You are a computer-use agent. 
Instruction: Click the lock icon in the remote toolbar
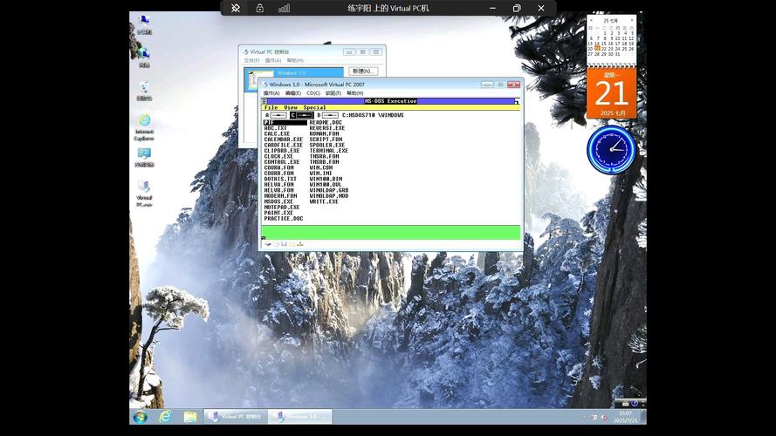[260, 8]
